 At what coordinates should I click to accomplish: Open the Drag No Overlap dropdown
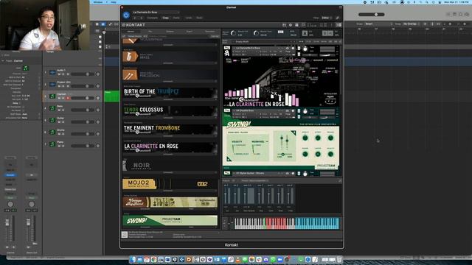pyautogui.click(x=412, y=24)
